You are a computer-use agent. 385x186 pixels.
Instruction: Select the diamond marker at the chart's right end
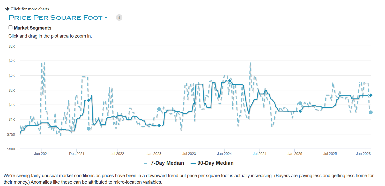[x=371, y=95]
